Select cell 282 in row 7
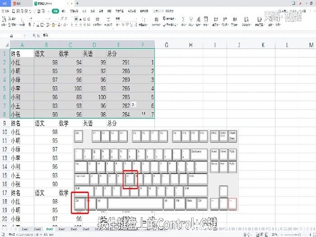 tap(118, 106)
